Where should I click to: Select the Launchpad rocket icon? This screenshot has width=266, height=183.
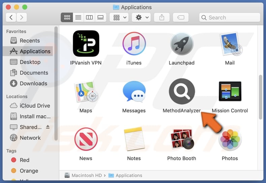[182, 44]
